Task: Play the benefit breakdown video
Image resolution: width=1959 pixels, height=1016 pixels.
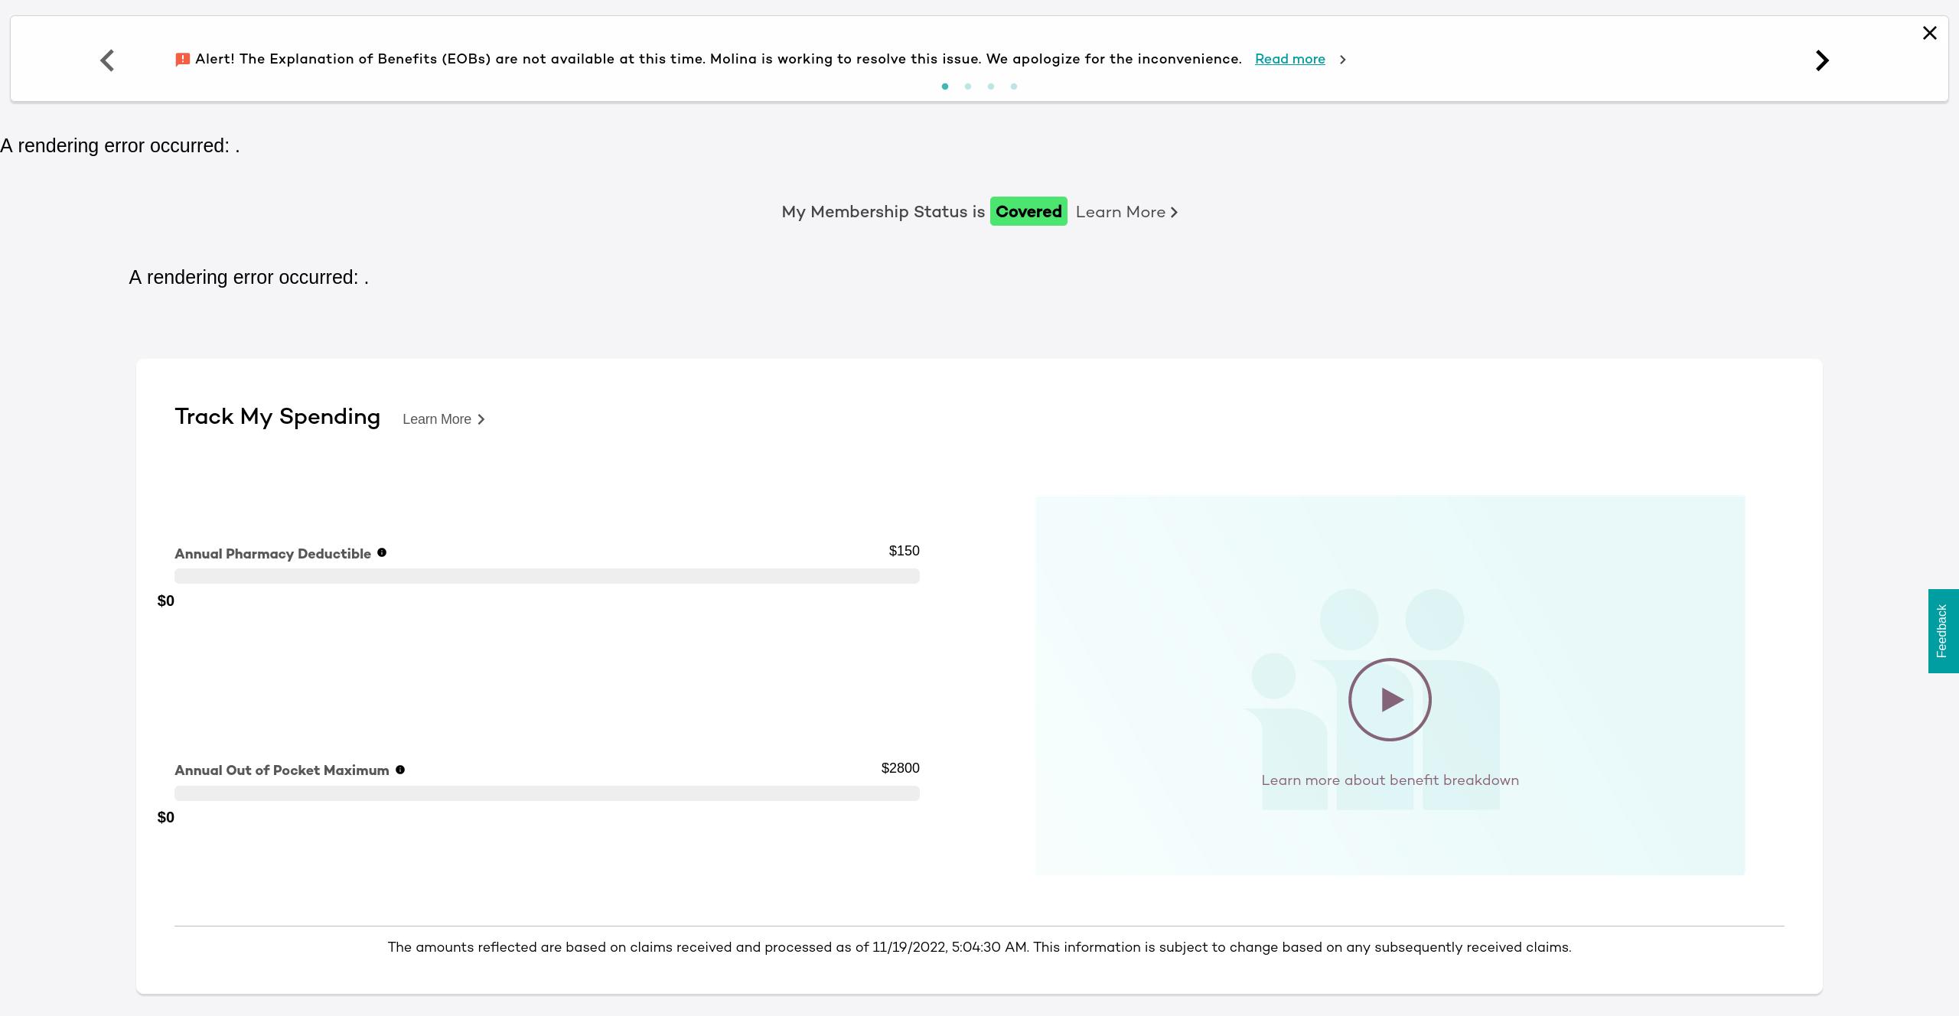Action: pyautogui.click(x=1389, y=698)
